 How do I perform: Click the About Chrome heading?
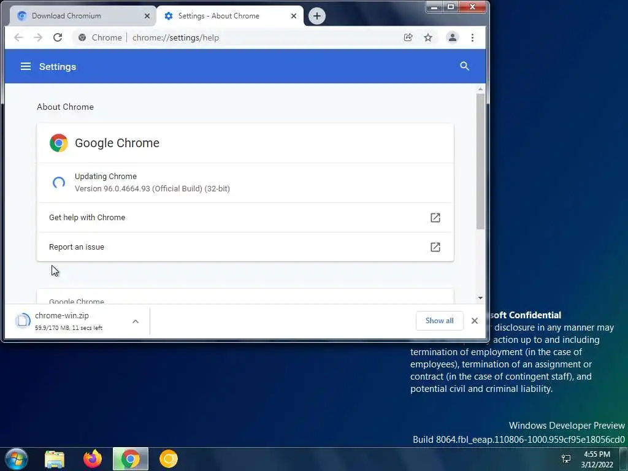coord(65,107)
